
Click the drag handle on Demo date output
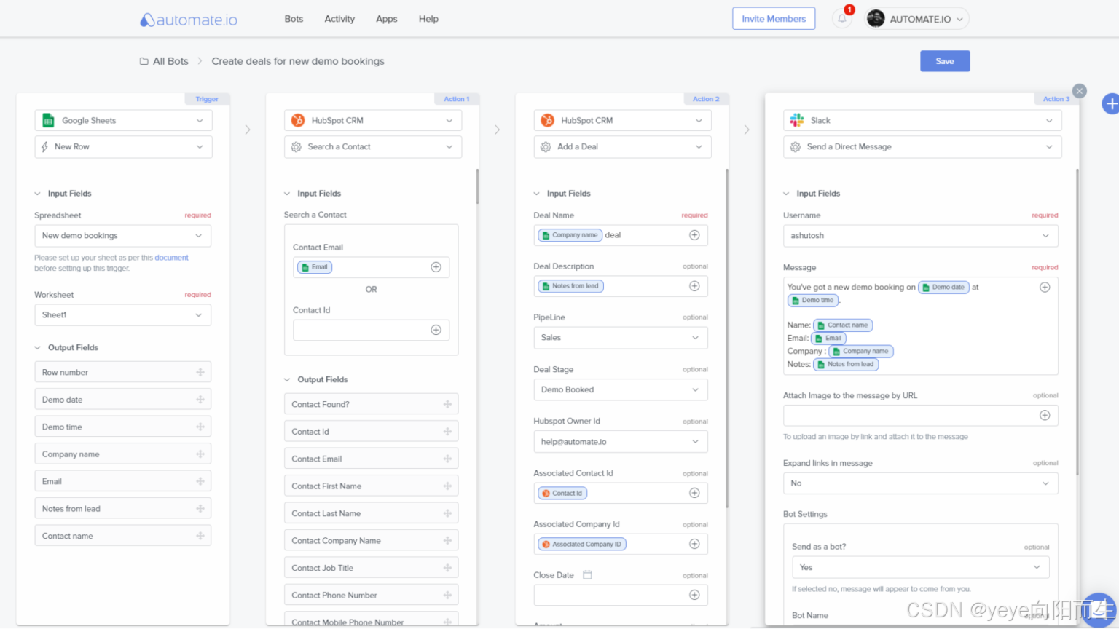[x=200, y=400]
